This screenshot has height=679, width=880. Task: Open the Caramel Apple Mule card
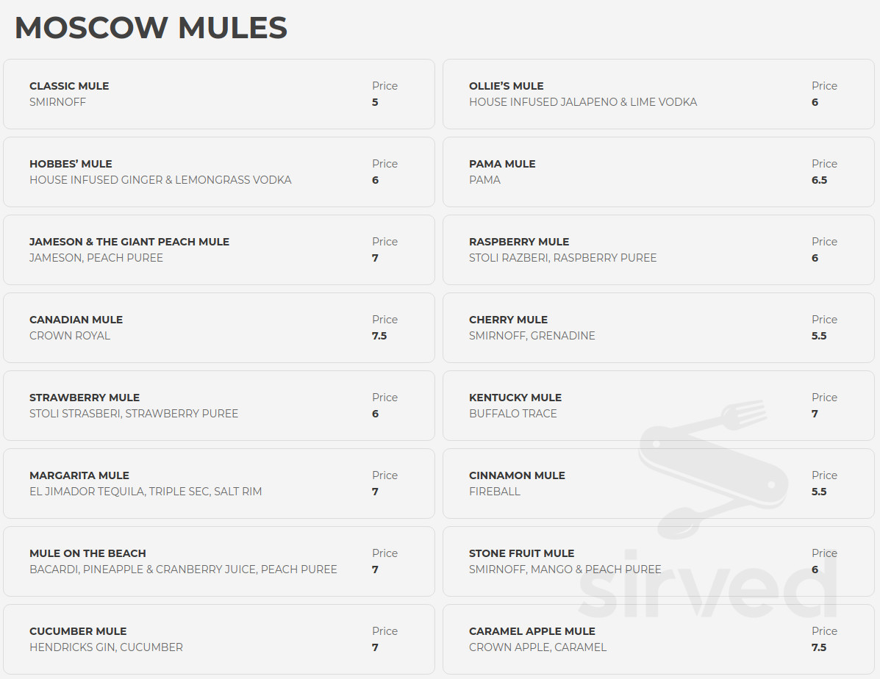click(x=658, y=639)
